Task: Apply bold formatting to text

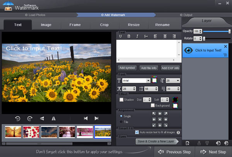Action: coord(128,36)
